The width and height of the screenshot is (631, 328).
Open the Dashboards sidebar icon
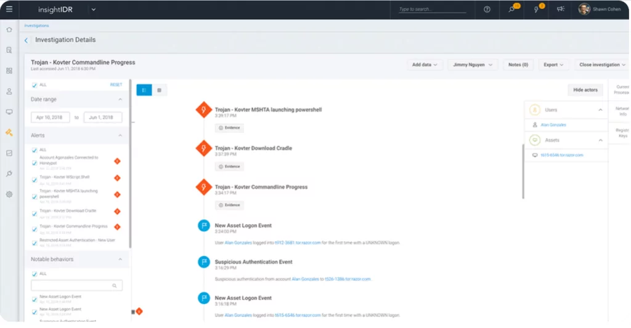(x=9, y=71)
